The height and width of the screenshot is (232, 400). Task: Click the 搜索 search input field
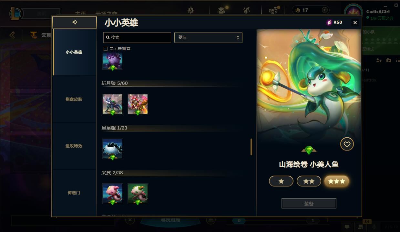coord(137,37)
